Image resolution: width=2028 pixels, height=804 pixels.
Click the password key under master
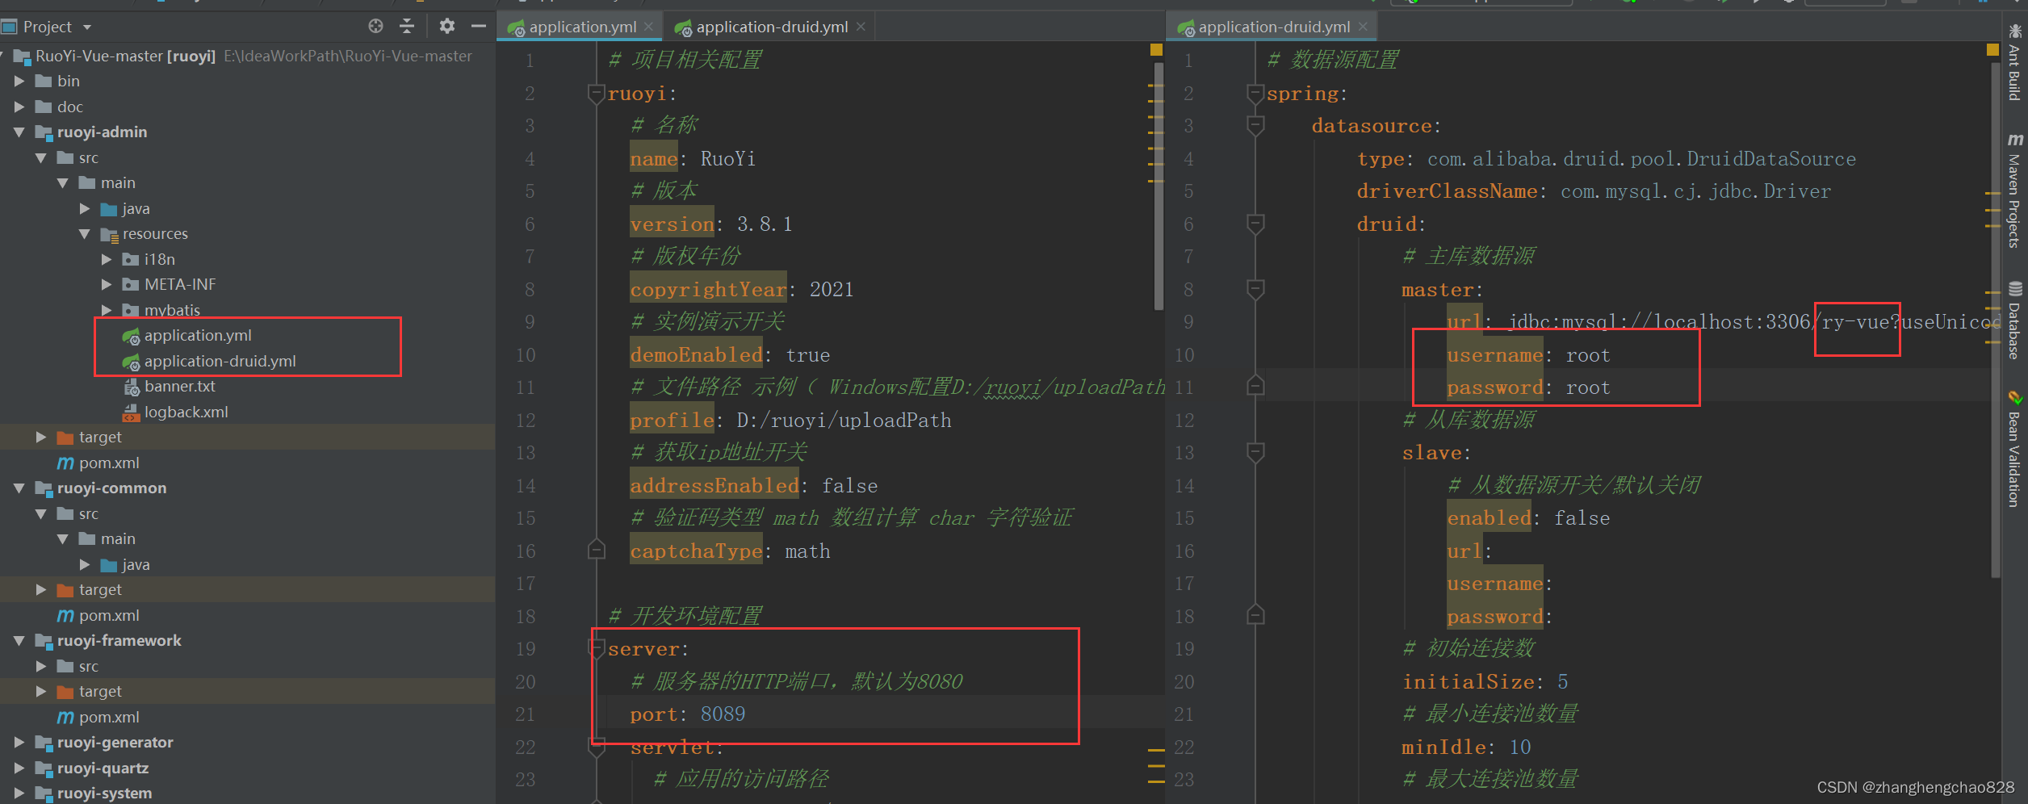coord(1494,387)
